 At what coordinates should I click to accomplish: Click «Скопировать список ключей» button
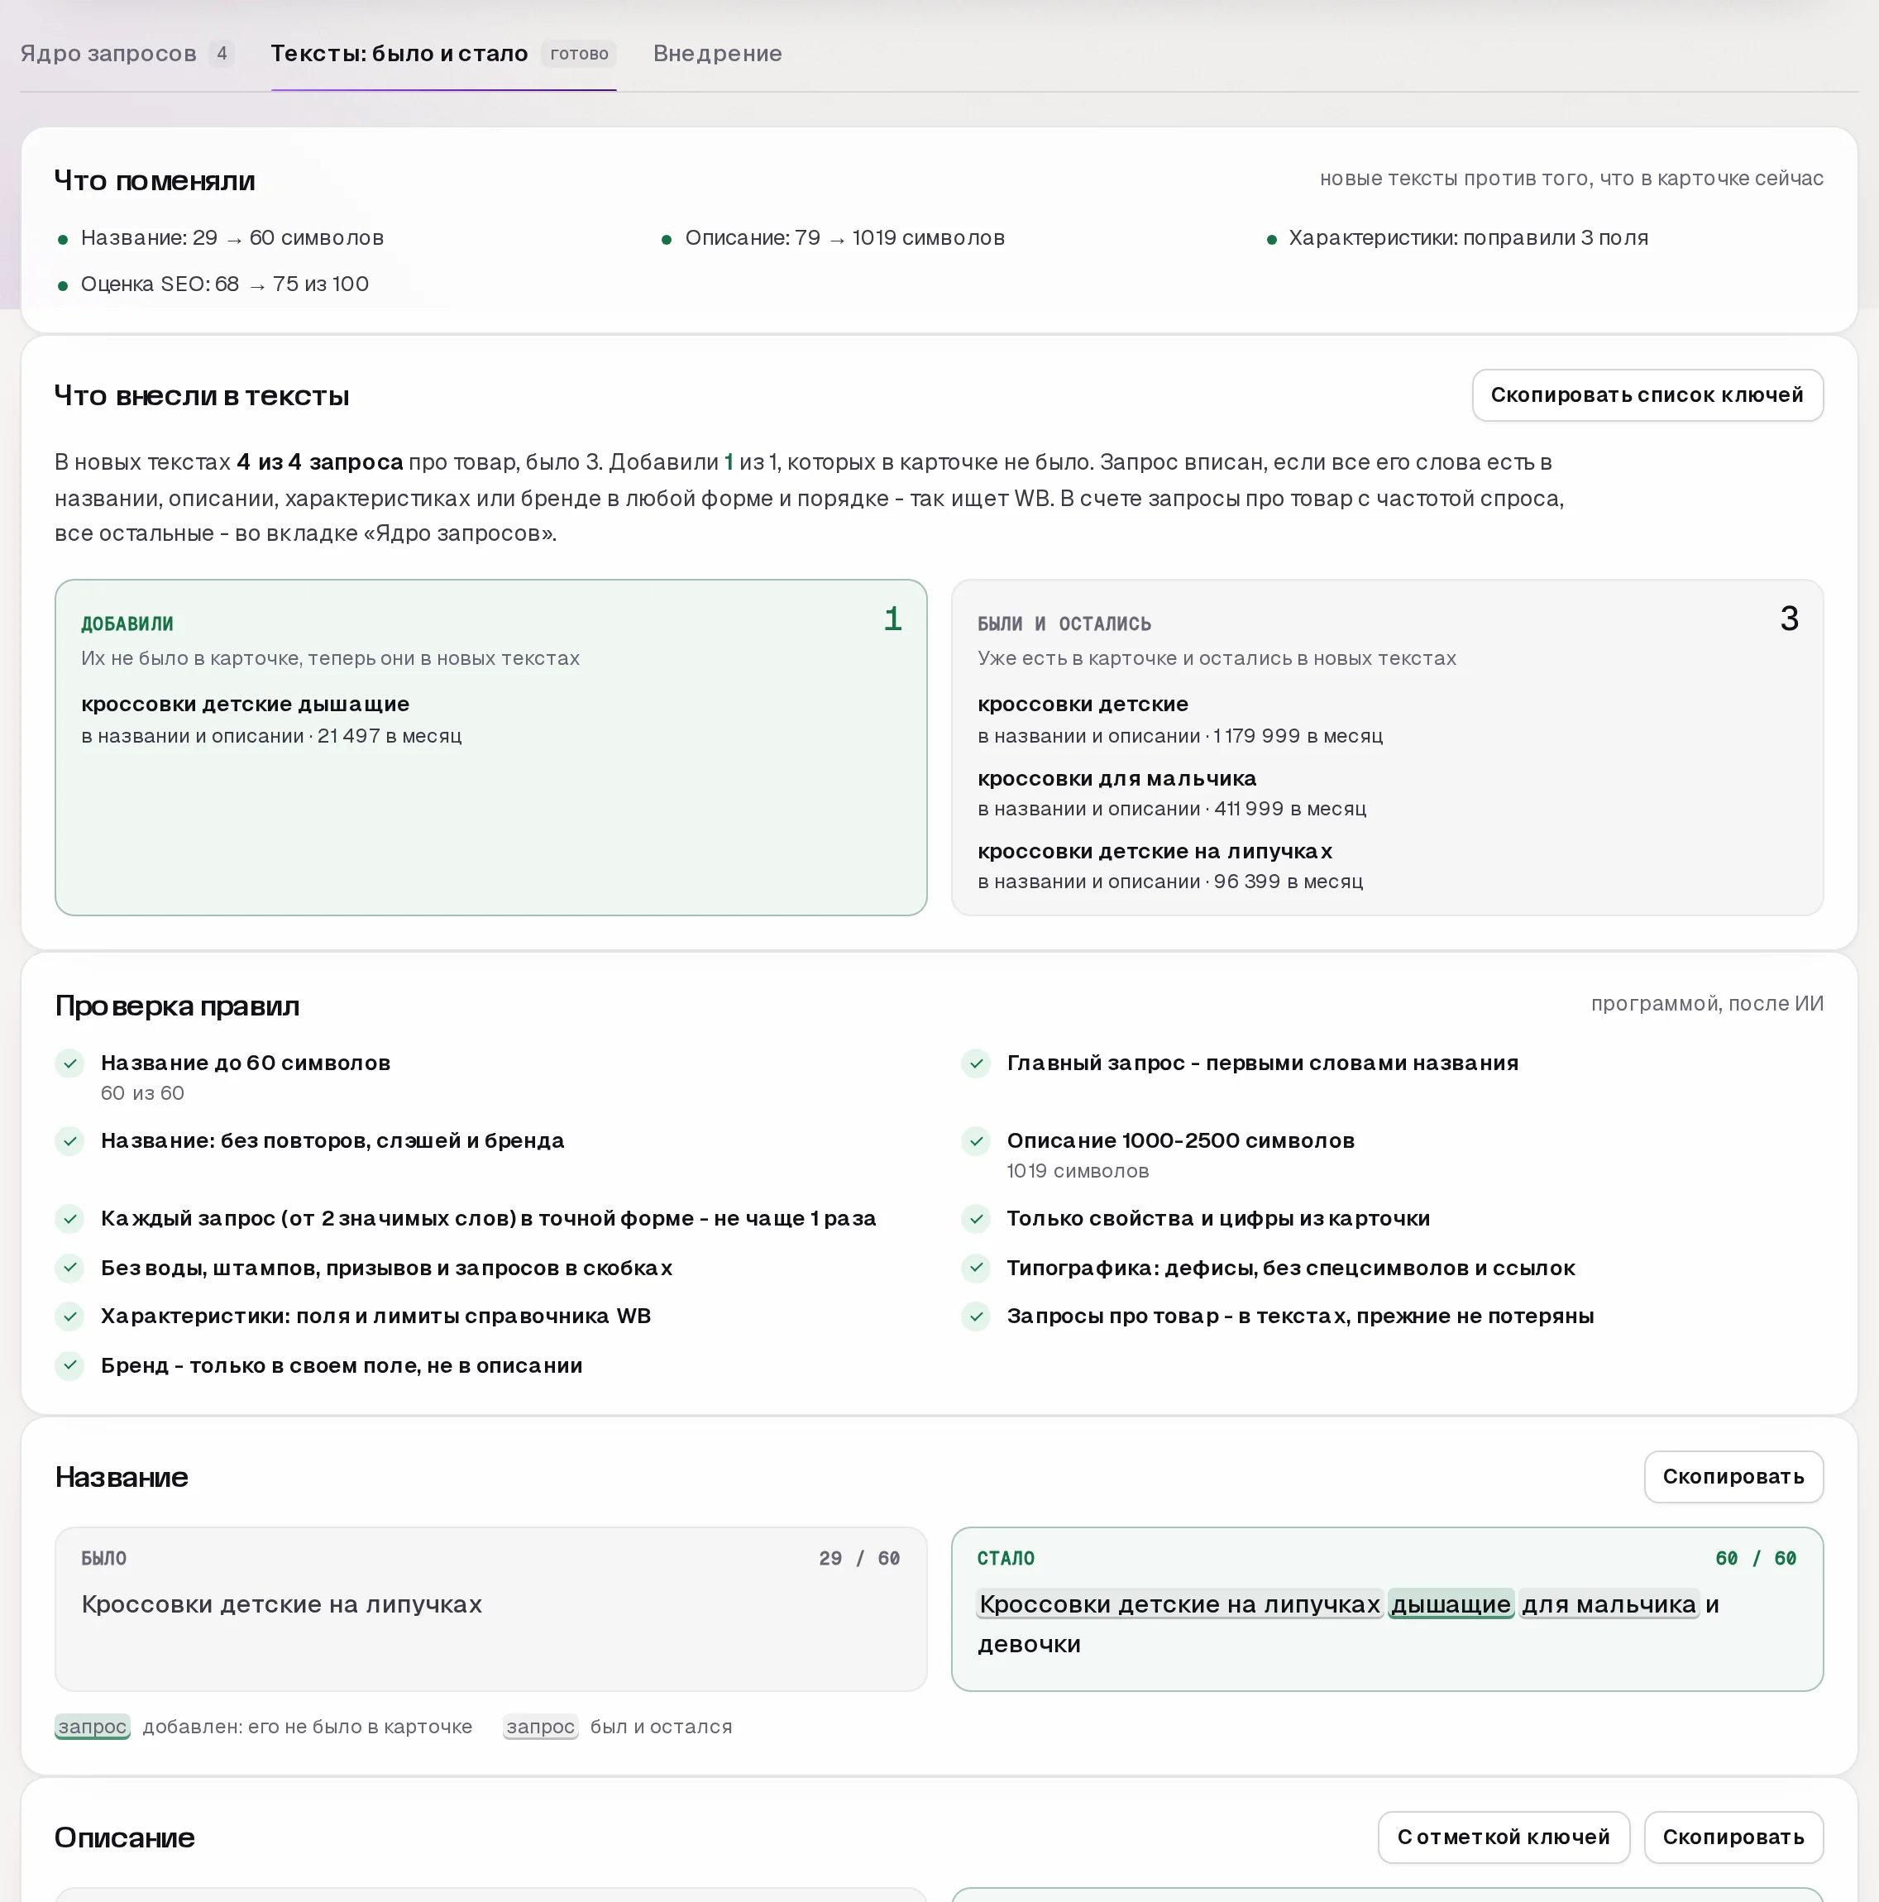pyautogui.click(x=1647, y=394)
